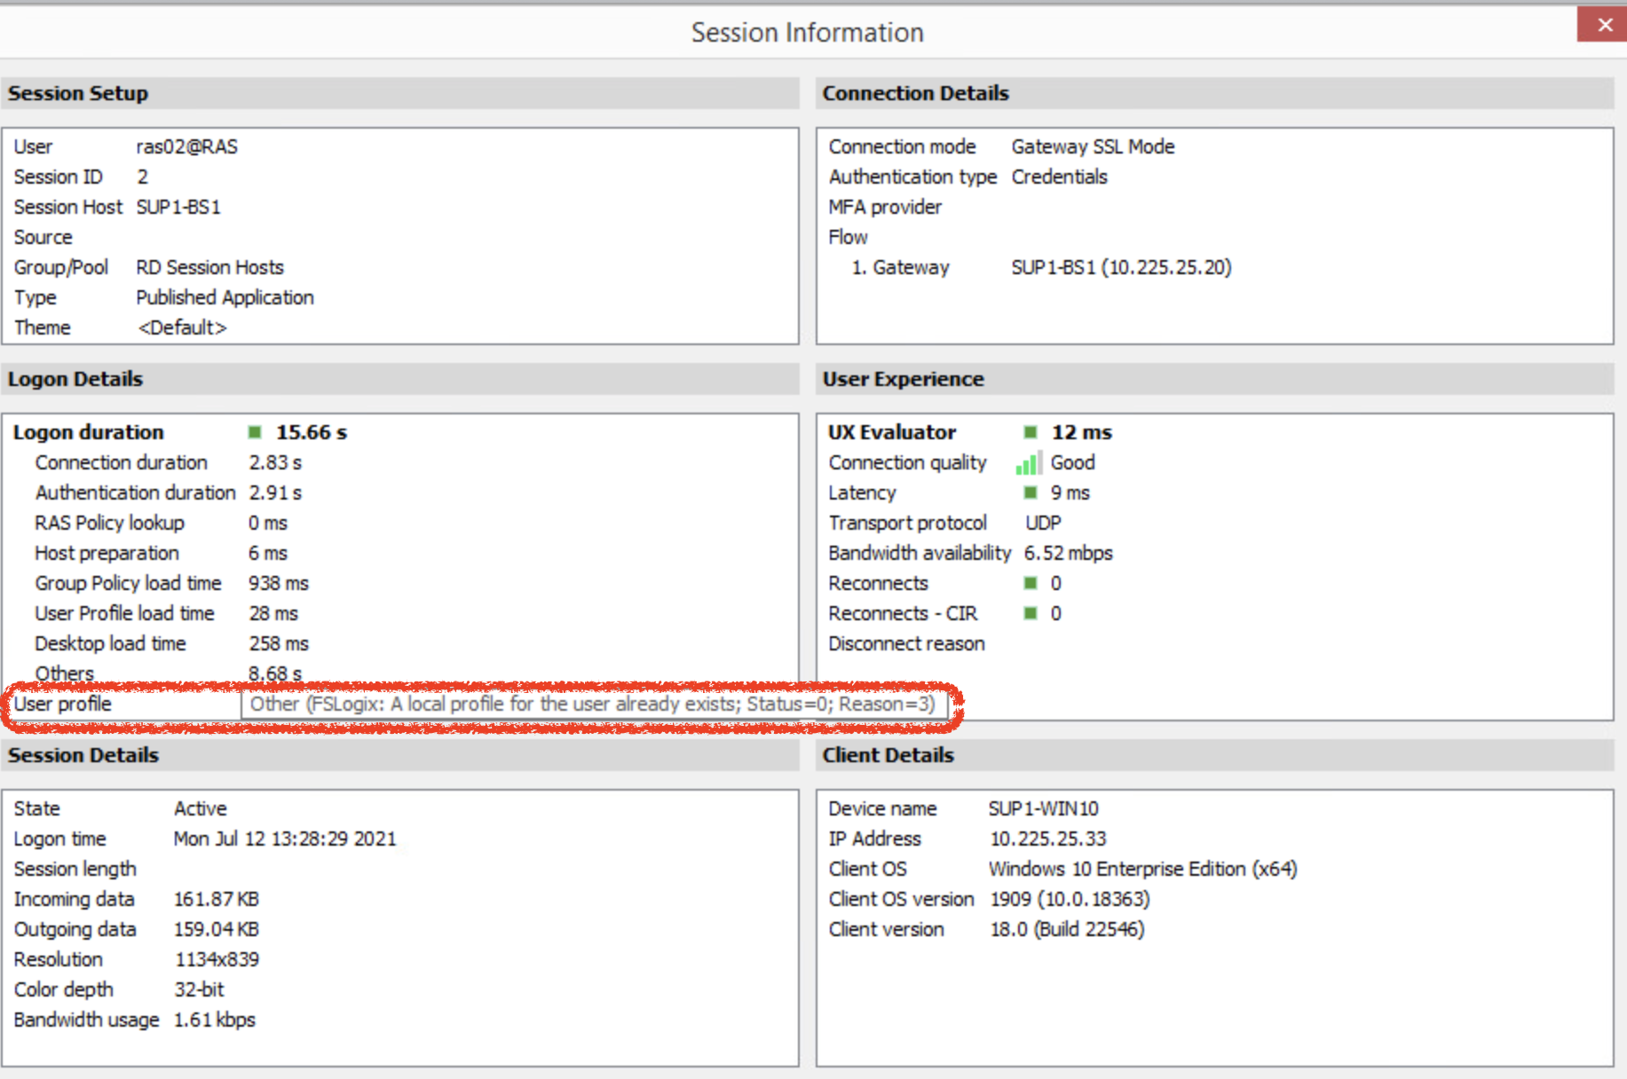Click the green UX Evaluator status square
Image resolution: width=1627 pixels, height=1079 pixels.
1030,432
